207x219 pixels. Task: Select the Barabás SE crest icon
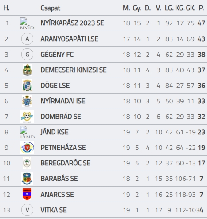tap(27, 179)
